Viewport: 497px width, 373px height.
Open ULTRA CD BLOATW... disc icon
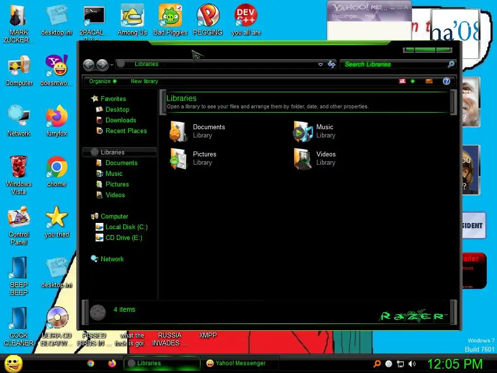point(56,327)
